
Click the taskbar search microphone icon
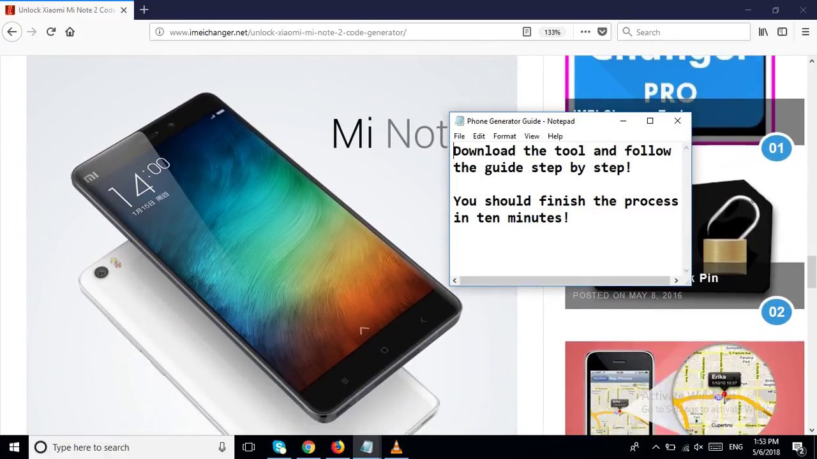point(222,448)
